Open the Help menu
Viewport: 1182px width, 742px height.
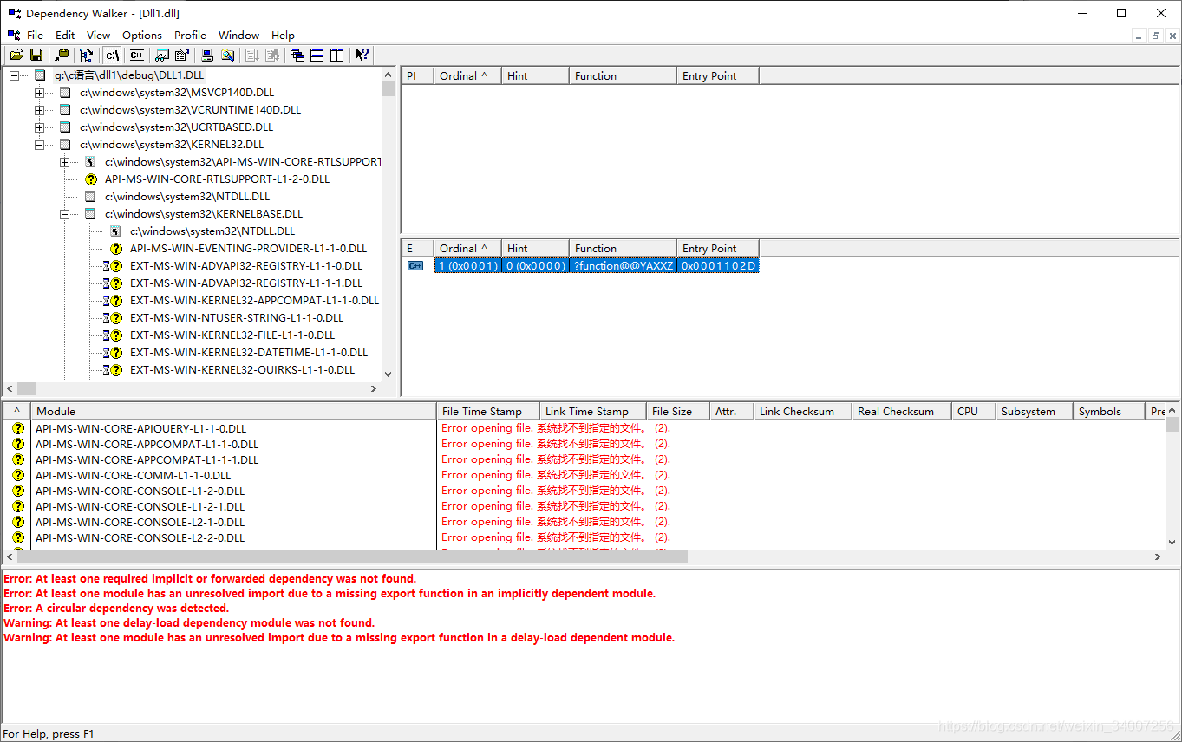[x=283, y=35]
